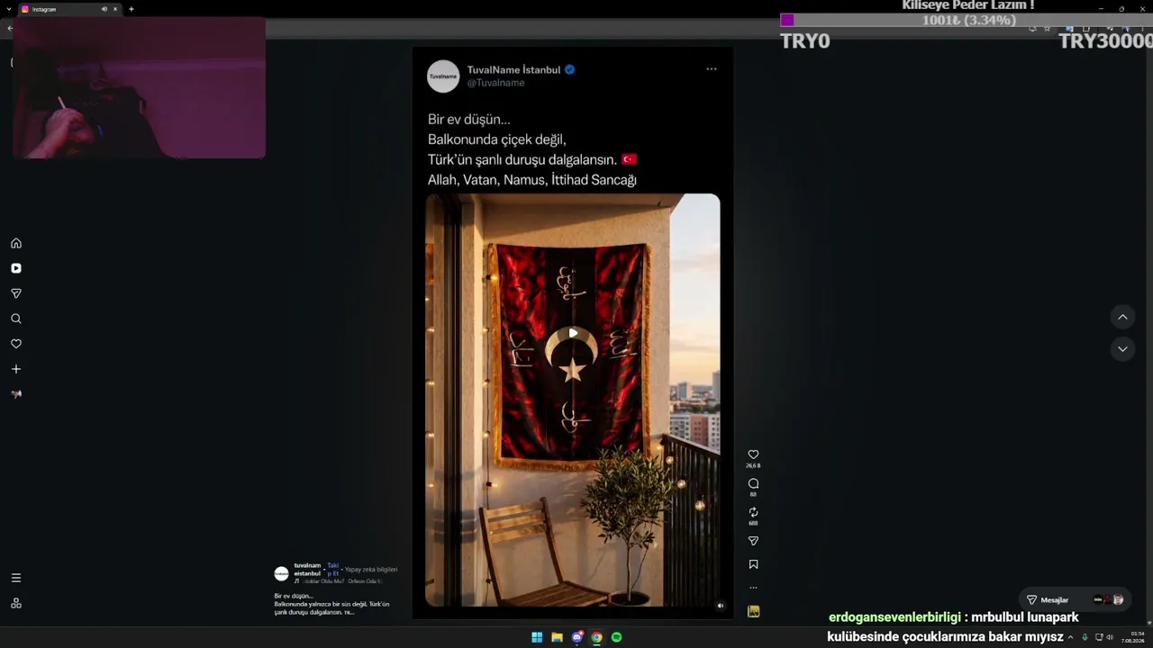Close the Instagram browser tab
Screen dimensions: 1153x648
[x=115, y=9]
